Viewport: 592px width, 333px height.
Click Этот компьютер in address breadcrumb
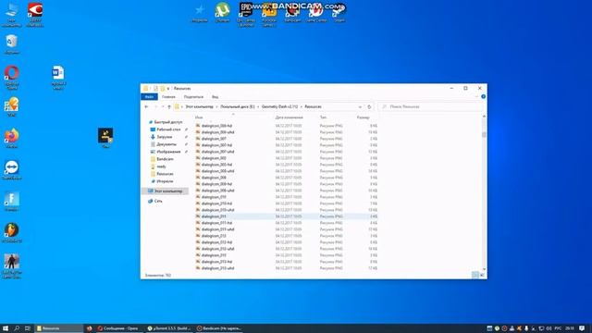pyautogui.click(x=199, y=107)
